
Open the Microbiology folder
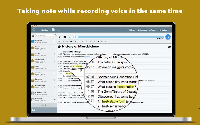coord(44,87)
